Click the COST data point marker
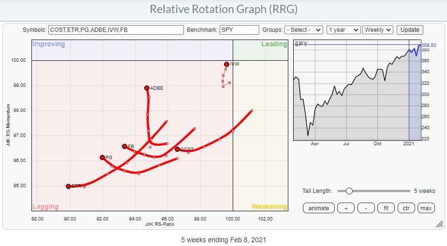Viewport: 447px width, 246px height. [x=177, y=149]
